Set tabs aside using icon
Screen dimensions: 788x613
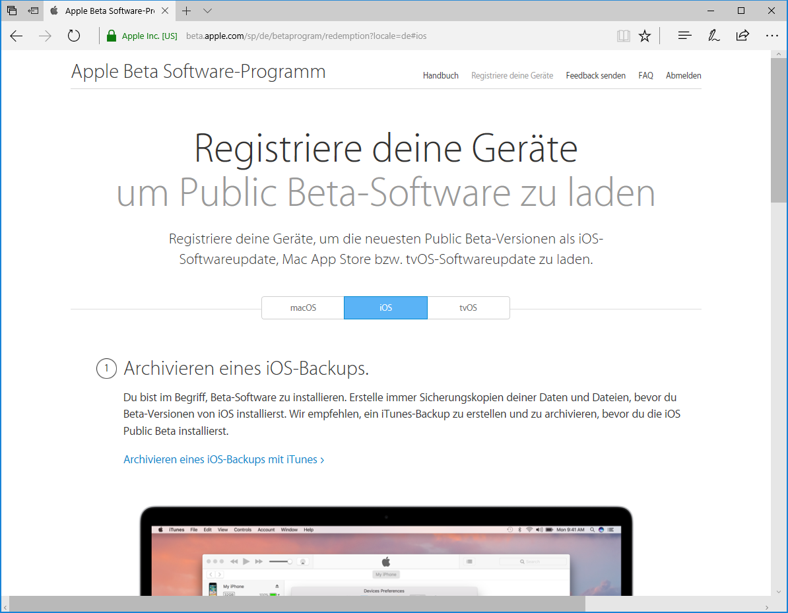tap(33, 11)
